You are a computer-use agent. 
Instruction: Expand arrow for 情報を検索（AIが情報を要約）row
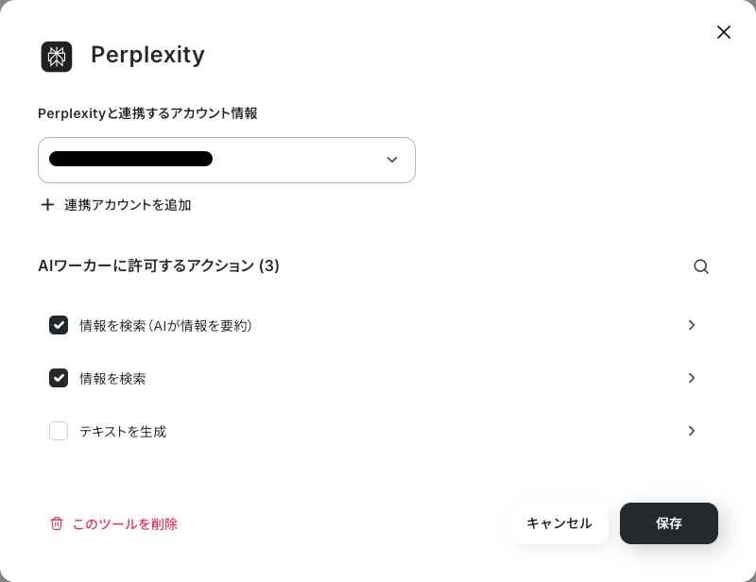pos(692,325)
